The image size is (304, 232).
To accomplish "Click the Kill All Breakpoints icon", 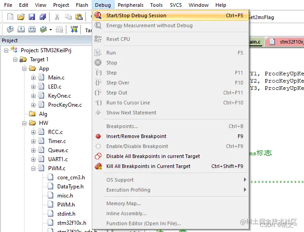I will [x=99, y=166].
